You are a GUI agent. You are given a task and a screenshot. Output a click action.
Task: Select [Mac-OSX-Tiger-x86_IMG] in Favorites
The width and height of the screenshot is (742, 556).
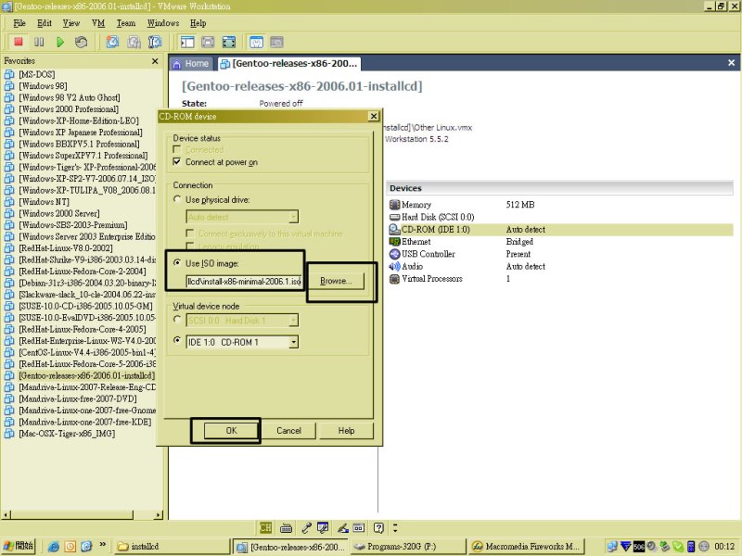coord(67,433)
